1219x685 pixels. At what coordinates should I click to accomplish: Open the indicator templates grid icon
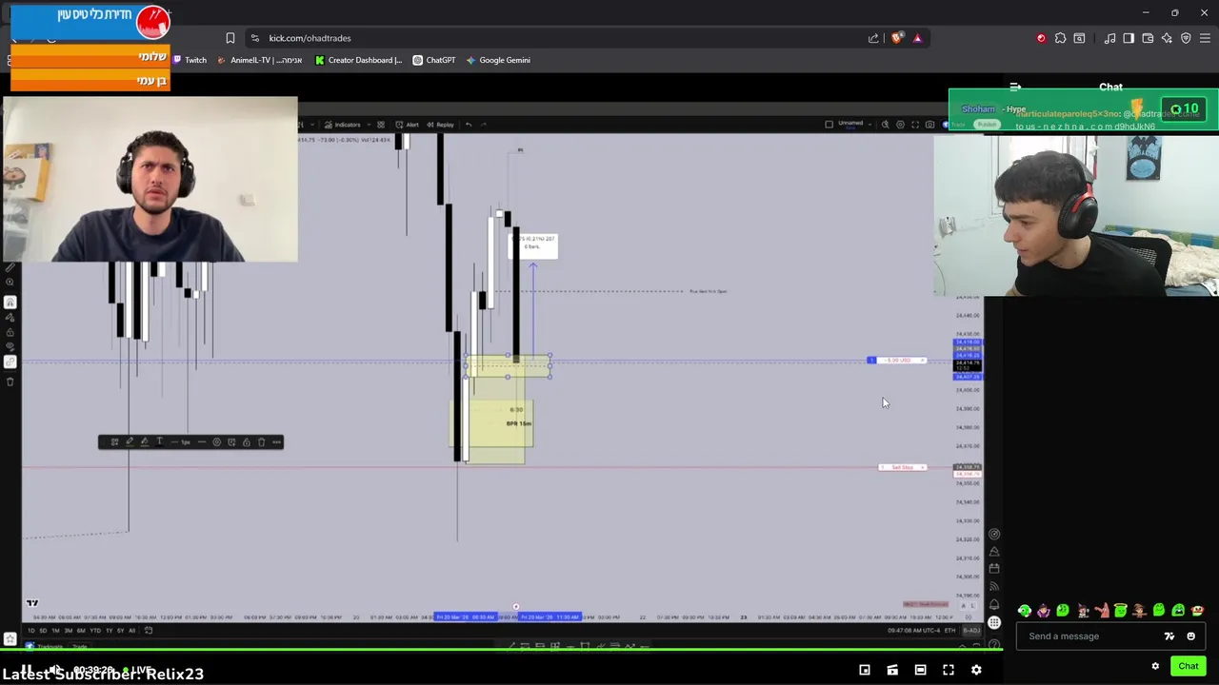pos(381,125)
